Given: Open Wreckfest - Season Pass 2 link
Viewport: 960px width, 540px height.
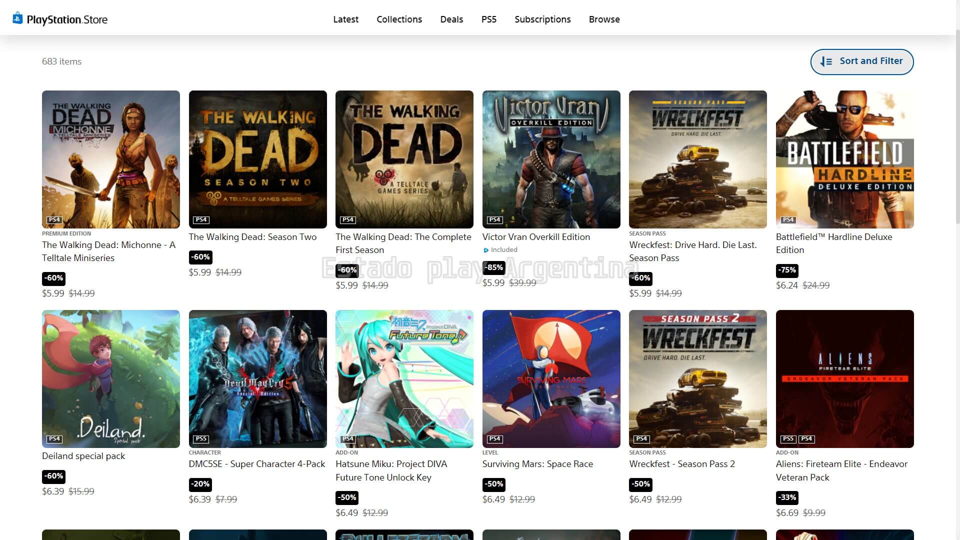Looking at the screenshot, I should [x=682, y=464].
